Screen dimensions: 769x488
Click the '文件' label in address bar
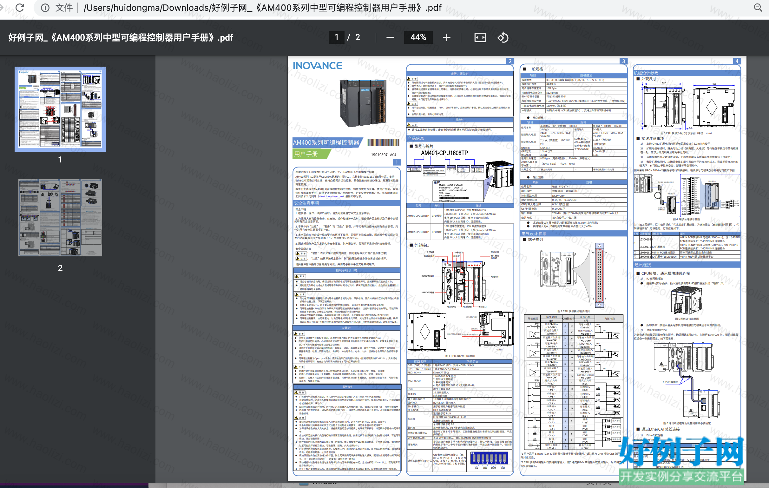(64, 8)
